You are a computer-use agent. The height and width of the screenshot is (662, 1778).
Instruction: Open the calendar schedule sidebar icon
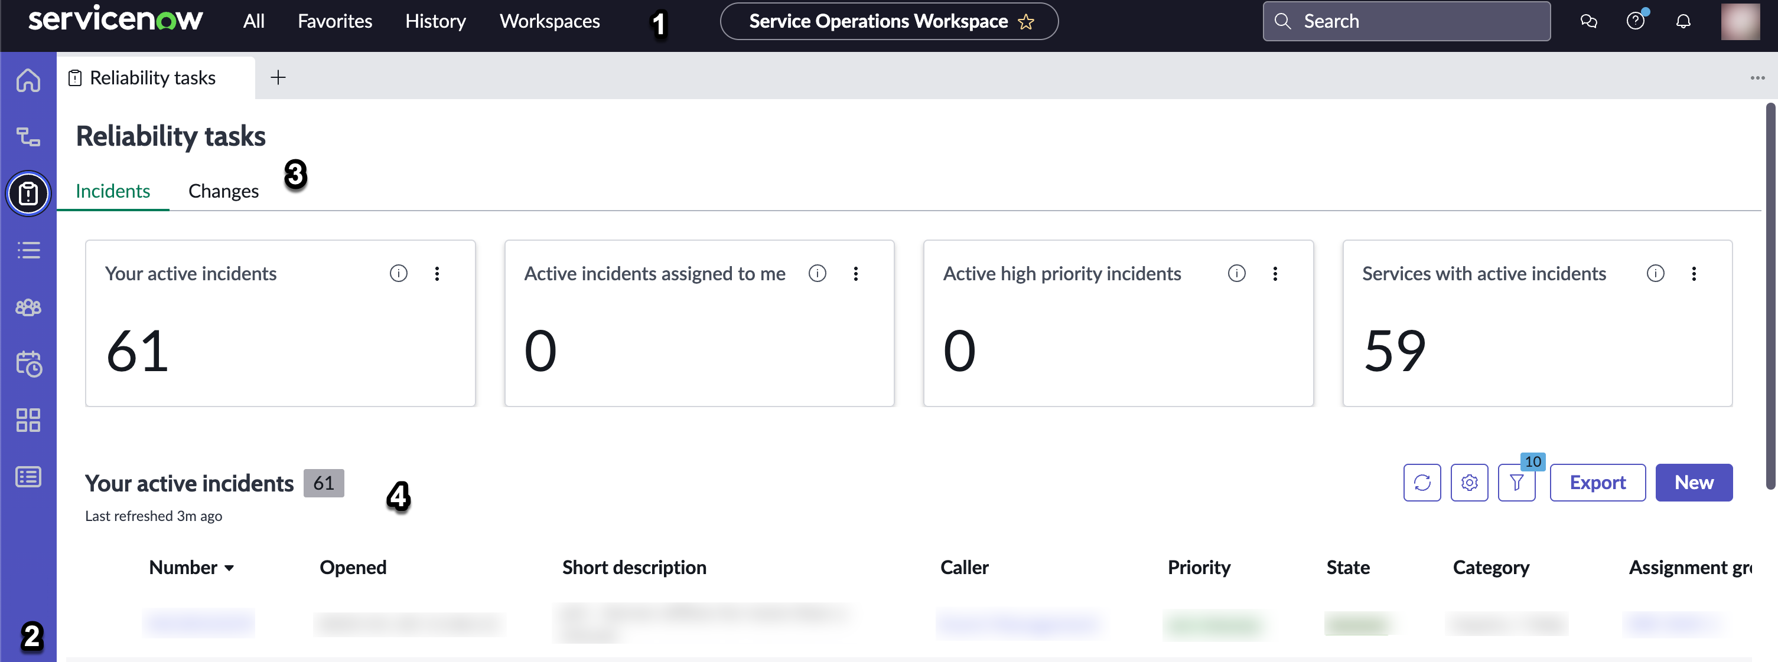(x=28, y=363)
